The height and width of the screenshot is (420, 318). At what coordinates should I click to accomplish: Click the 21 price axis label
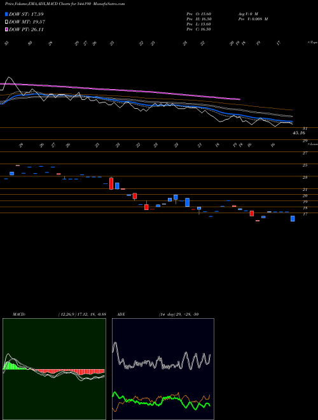305,190
